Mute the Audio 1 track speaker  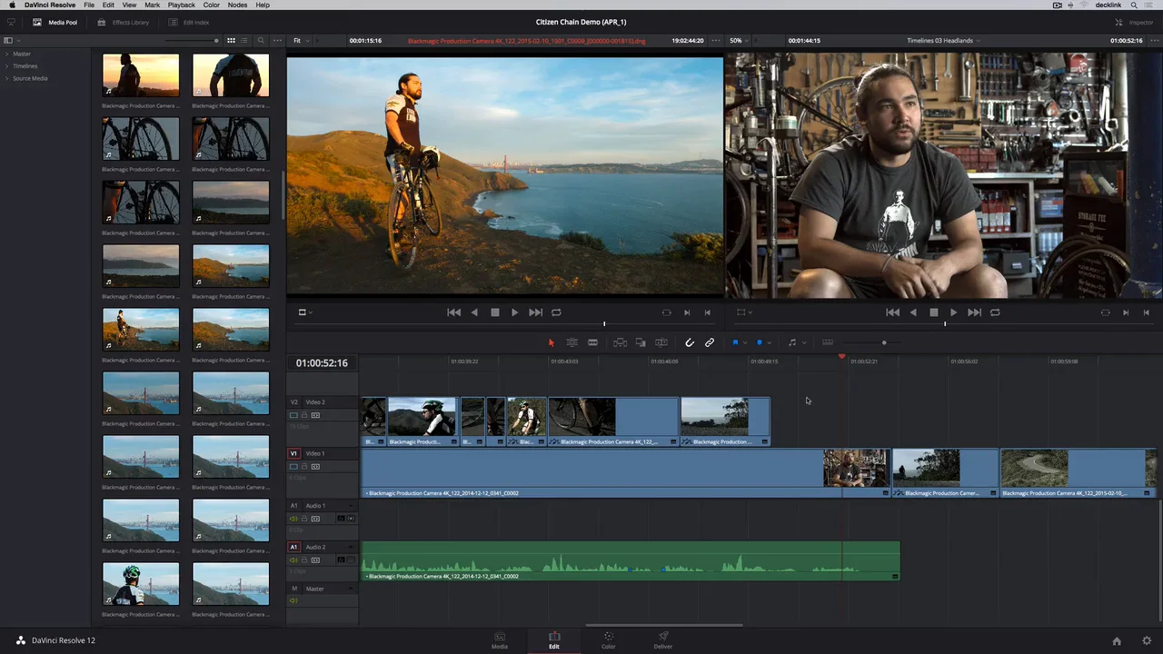pyautogui.click(x=293, y=519)
